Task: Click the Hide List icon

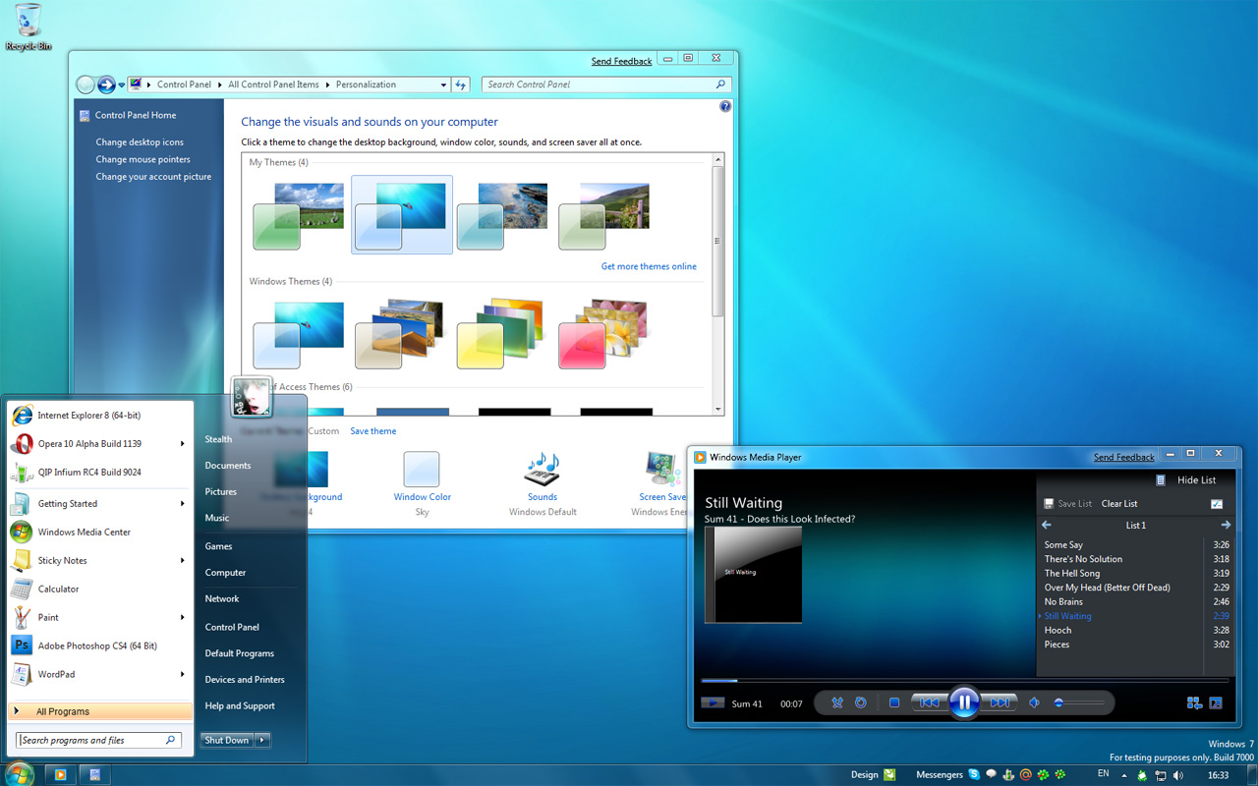Action: click(x=1161, y=480)
